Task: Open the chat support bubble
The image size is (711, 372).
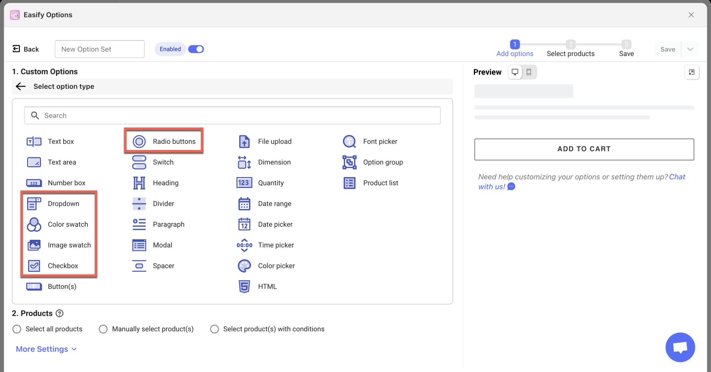Action: click(x=680, y=347)
